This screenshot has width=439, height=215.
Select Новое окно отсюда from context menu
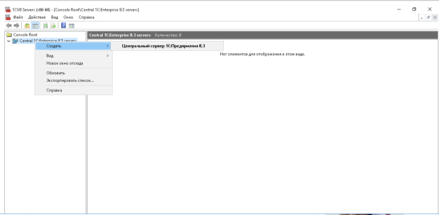point(65,63)
